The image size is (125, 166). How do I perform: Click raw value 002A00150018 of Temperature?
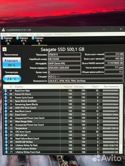(110, 128)
